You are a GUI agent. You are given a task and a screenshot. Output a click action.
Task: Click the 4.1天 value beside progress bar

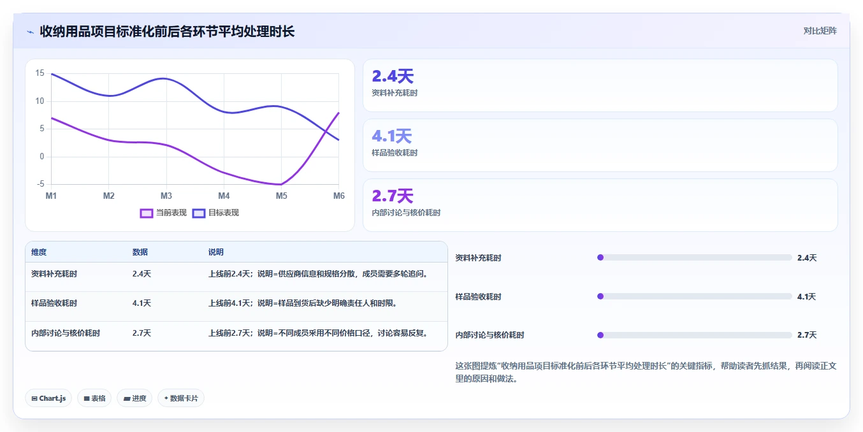(807, 297)
